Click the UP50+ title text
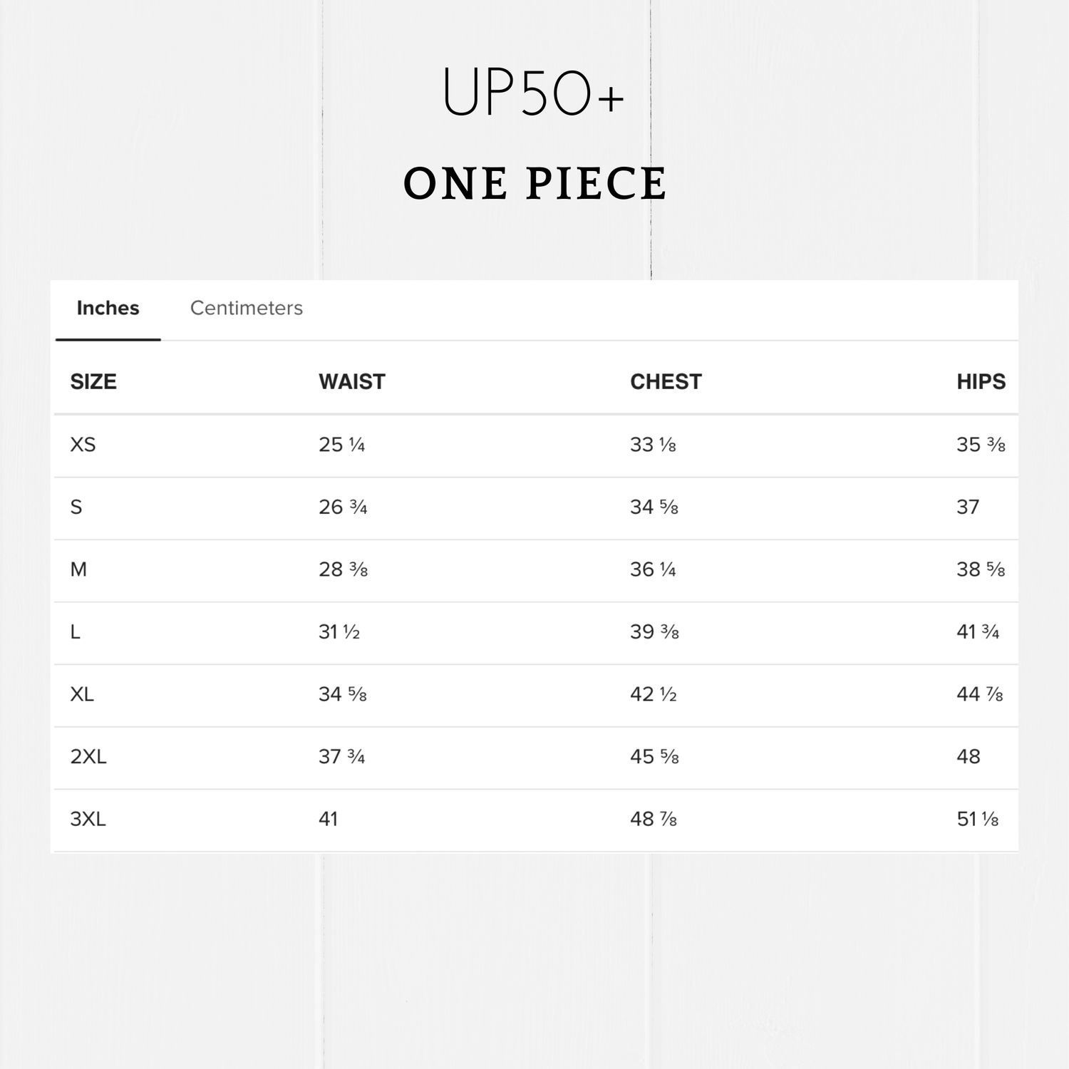1069x1069 pixels. click(x=533, y=93)
